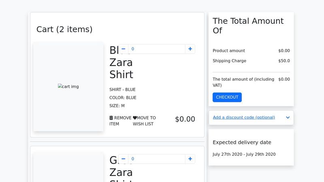Click the trash Remove Item icon

click(x=111, y=118)
